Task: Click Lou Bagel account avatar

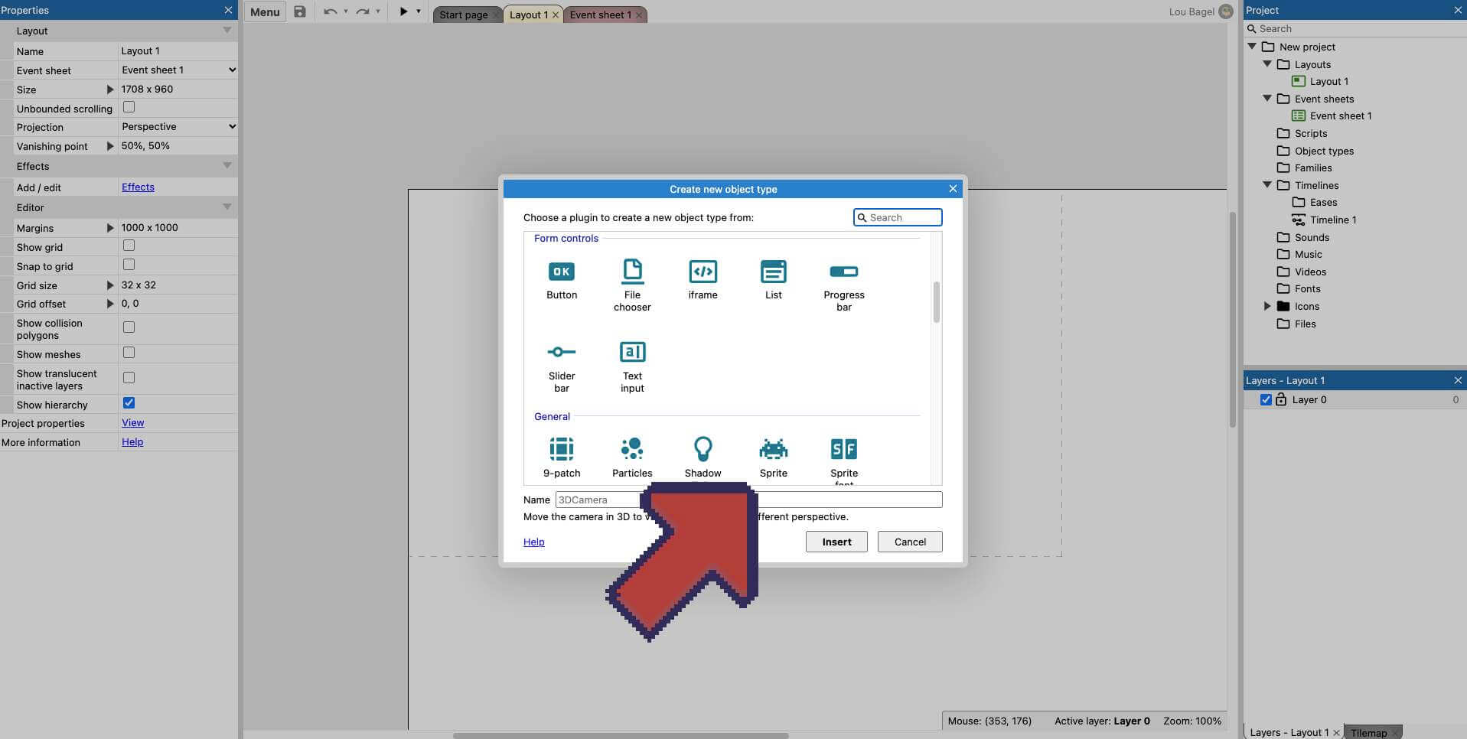Action: click(x=1226, y=11)
